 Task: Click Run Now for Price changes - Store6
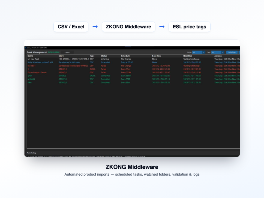click(x=232, y=72)
